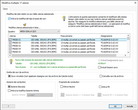Click the list's vertical scrollbar up arrow
This screenshot has width=138, height=110.
pos(128,35)
